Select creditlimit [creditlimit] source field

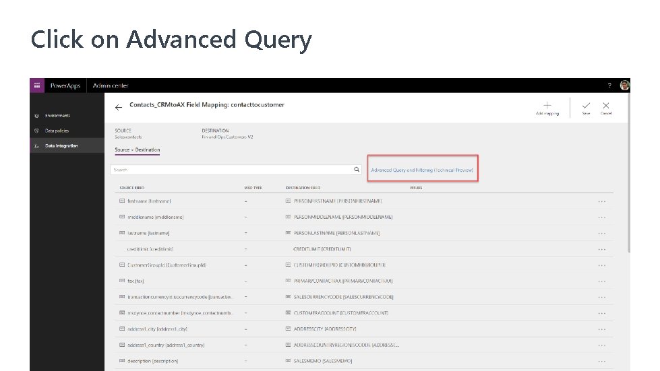(150, 249)
